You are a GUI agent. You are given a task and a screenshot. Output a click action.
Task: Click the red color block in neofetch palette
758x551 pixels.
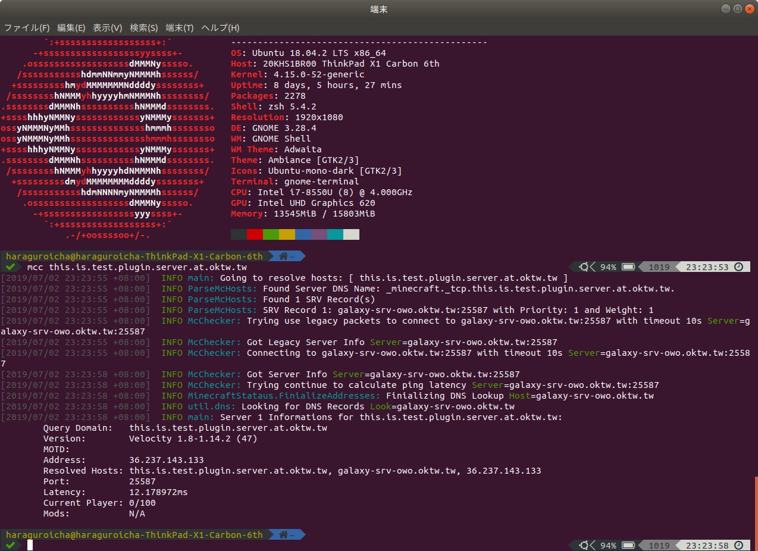point(255,234)
